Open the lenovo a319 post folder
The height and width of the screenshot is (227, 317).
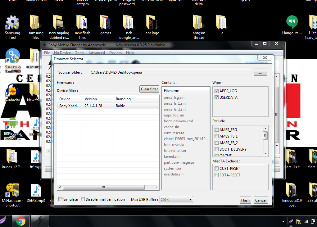click(x=292, y=195)
